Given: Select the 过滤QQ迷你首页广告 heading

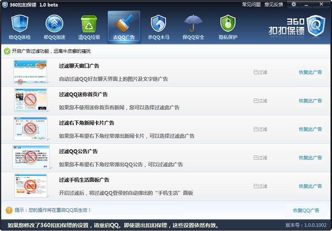Looking at the screenshot, I should [x=83, y=94].
